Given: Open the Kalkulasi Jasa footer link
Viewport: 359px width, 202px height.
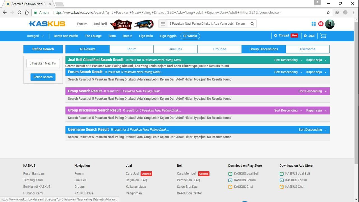Looking at the screenshot, I should [136, 187].
